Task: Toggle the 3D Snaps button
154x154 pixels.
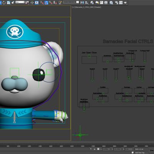Action: point(42,2)
